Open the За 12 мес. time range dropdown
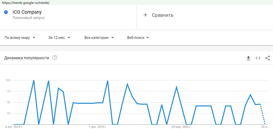273x129 pixels. (59, 38)
